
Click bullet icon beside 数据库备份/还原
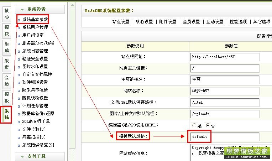pyautogui.click(x=19, y=114)
